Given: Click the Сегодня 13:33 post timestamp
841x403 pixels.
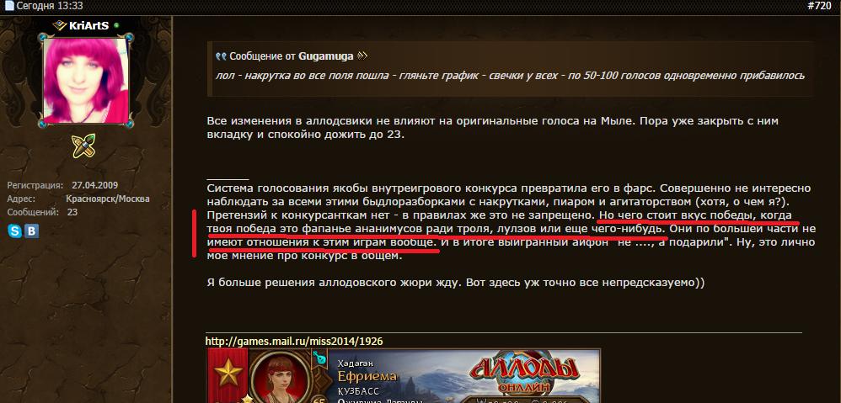Looking at the screenshot, I should [50, 7].
